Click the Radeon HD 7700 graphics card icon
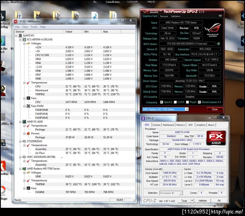 click(x=24, y=169)
